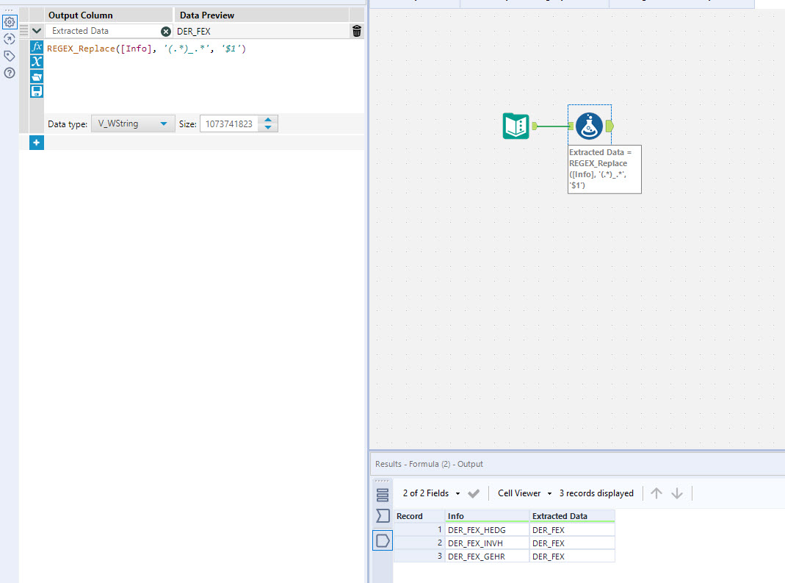Open the Columns and Constants panel
785x583 pixels.
37,62
